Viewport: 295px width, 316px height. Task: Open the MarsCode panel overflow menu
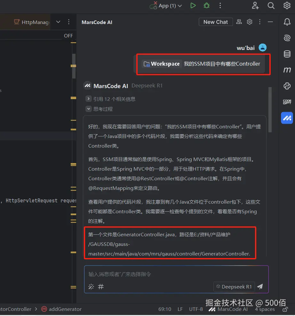[x=260, y=22]
